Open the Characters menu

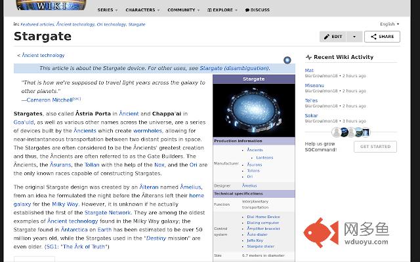(142, 10)
